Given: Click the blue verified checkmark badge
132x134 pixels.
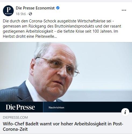Looking at the screenshot, I should (58, 8).
